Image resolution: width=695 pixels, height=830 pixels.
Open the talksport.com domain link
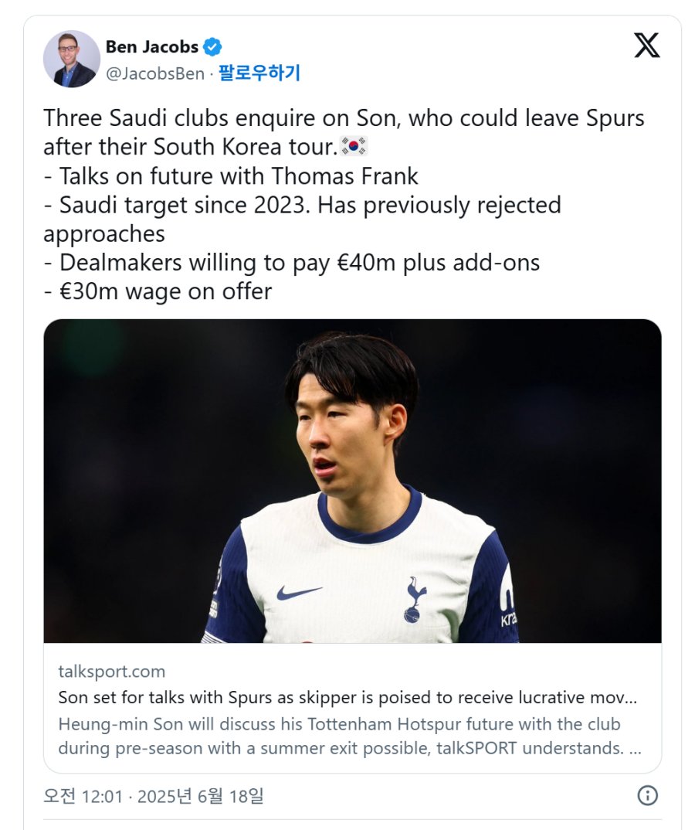click(x=111, y=671)
